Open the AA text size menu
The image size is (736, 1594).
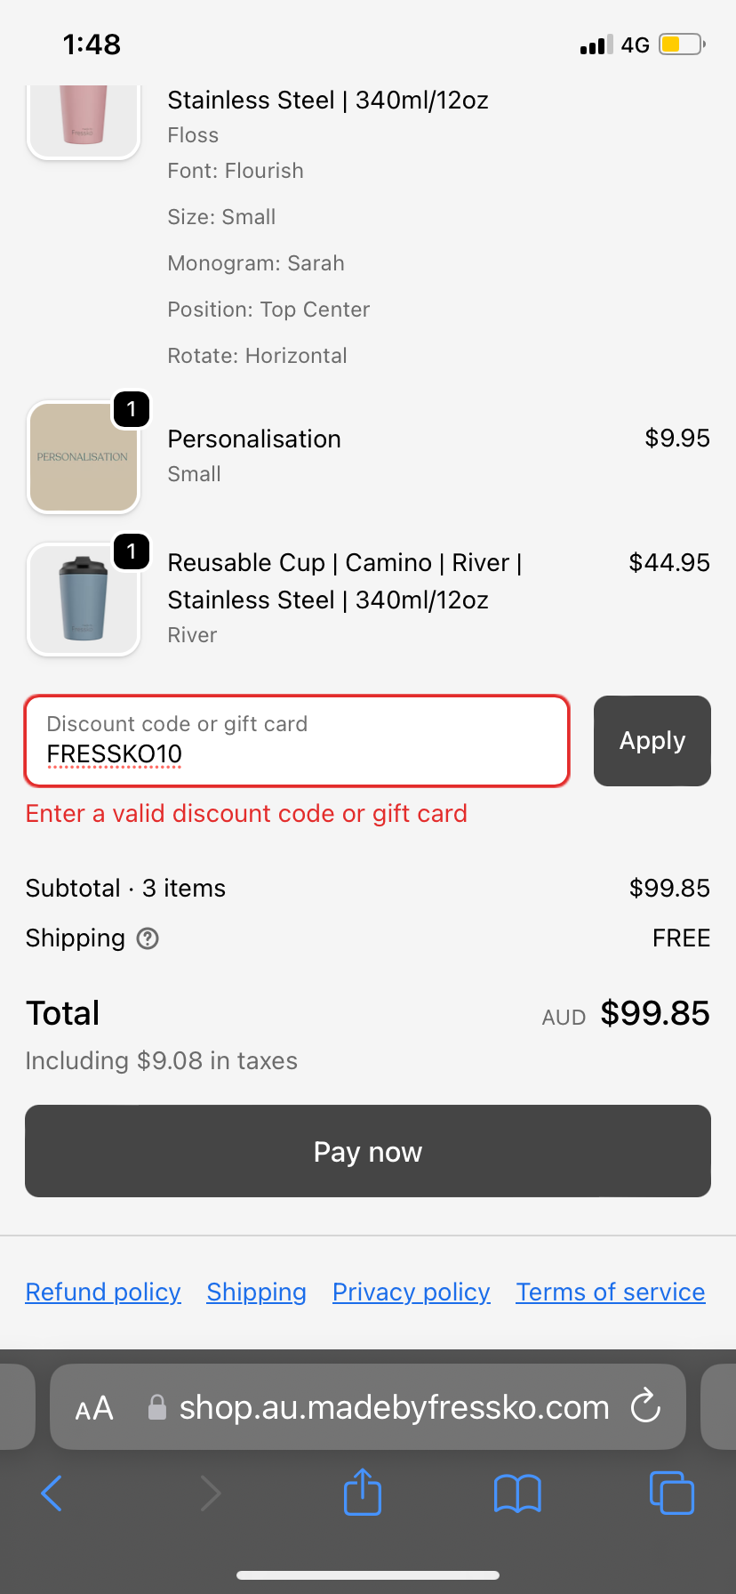tap(94, 1408)
